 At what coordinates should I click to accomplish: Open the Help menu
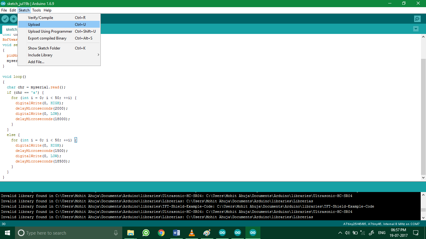point(48,10)
